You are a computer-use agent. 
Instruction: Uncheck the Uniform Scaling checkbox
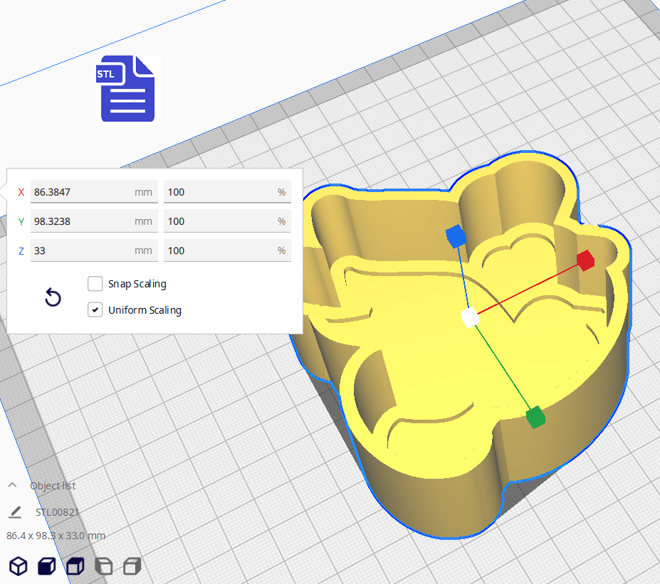95,310
